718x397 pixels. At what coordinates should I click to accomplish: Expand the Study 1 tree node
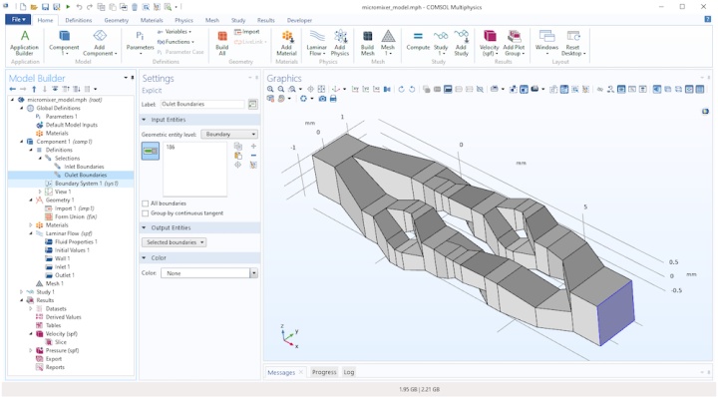(x=22, y=291)
